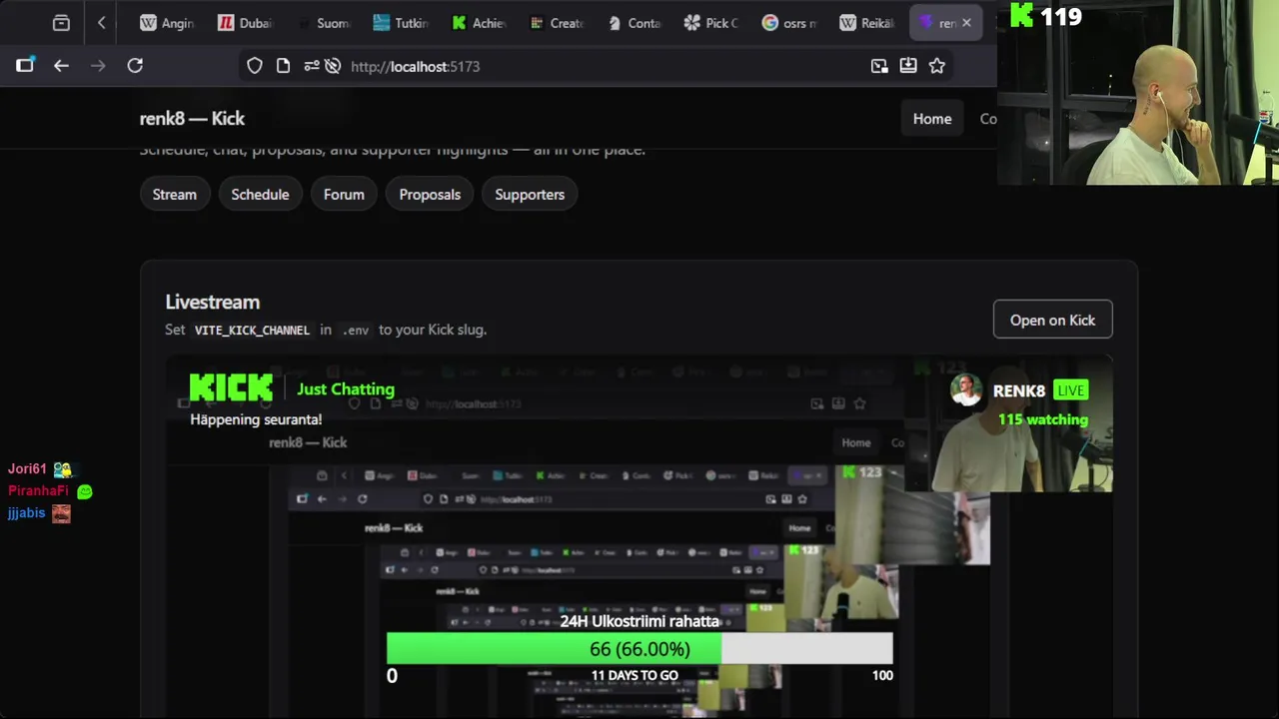Switch to the Wikipedia 'Reikäl' tab

click(x=867, y=23)
